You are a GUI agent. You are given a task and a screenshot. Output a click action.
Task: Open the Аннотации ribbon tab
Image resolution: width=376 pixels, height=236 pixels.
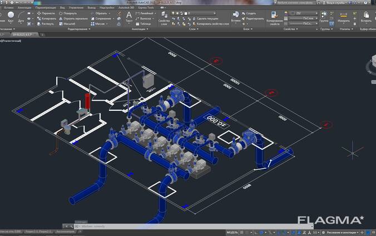(x=24, y=8)
